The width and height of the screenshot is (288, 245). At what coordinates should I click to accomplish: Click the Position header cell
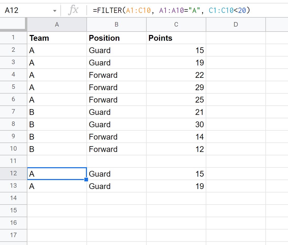tap(116, 38)
